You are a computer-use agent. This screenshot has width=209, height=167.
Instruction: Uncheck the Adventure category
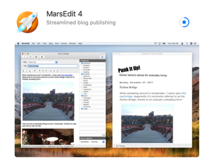point(82,63)
